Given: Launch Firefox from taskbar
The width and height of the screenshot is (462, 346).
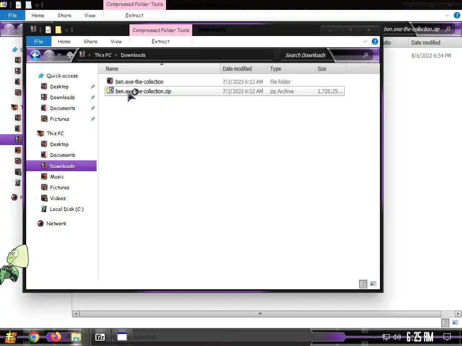Looking at the screenshot, I should (x=55, y=337).
